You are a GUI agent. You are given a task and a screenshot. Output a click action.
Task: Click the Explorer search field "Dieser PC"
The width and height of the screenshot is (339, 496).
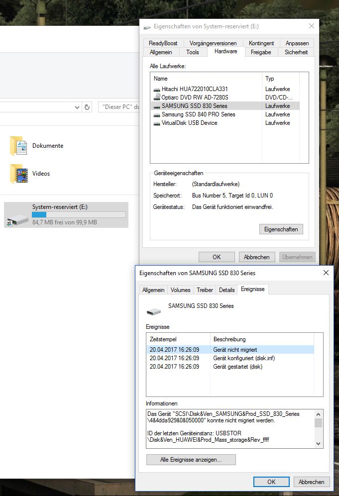[x=119, y=107]
